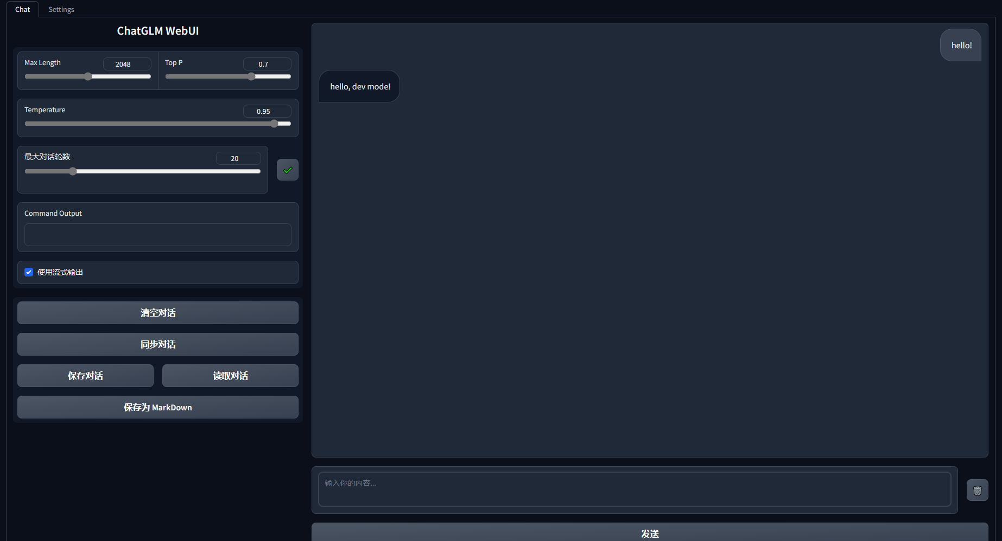
Task: Click the 输入你的内容 message input box
Action: [x=635, y=489]
